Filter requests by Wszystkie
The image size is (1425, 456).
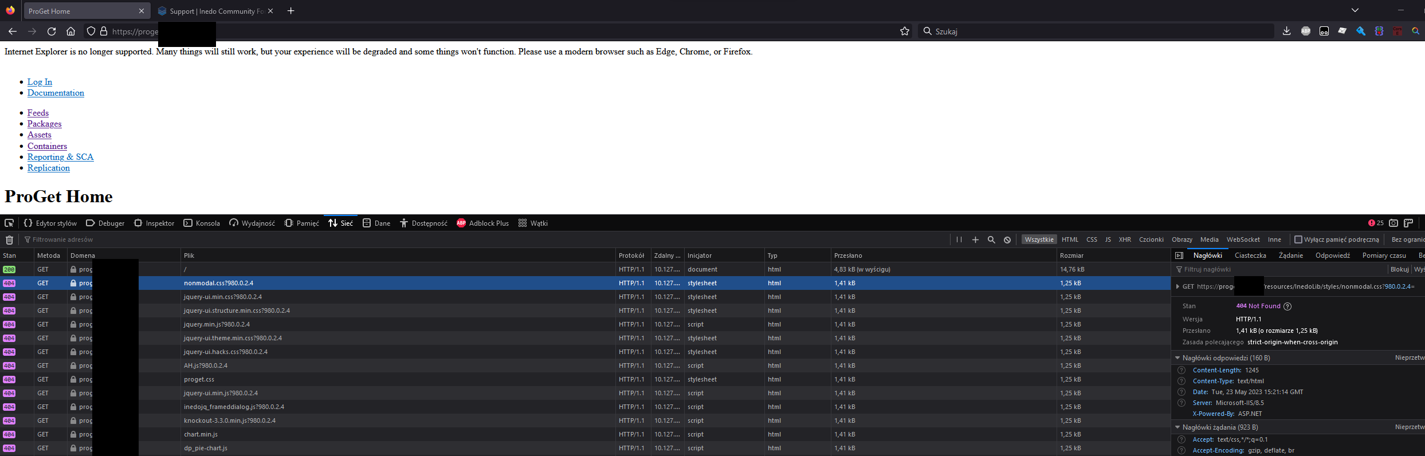(1039, 239)
